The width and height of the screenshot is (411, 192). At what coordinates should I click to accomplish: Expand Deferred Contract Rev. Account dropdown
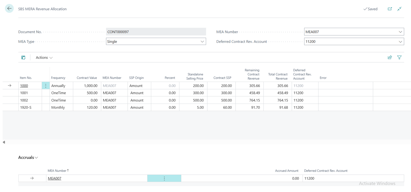pos(400,41)
